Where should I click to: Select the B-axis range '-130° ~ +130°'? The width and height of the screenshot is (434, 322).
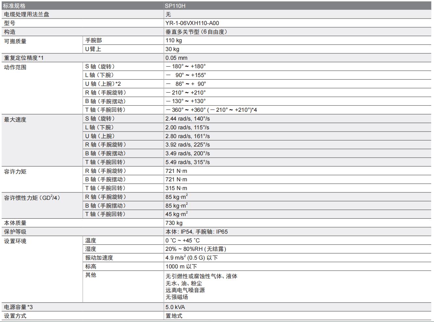click(186, 101)
